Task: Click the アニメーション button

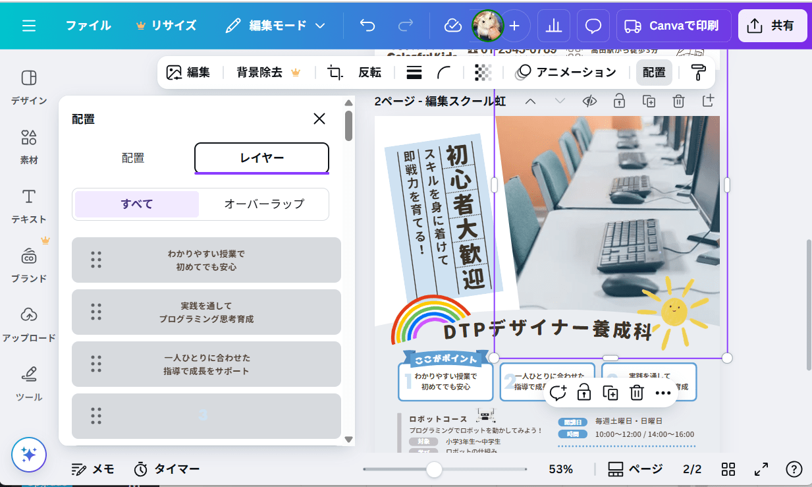Action: tap(567, 72)
